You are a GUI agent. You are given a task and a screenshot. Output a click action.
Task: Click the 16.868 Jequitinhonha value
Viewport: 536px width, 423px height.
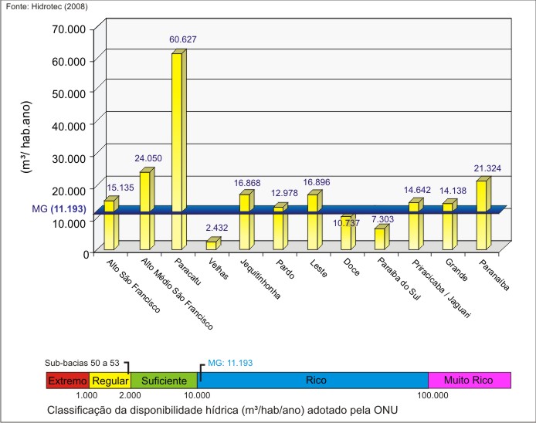[247, 183]
